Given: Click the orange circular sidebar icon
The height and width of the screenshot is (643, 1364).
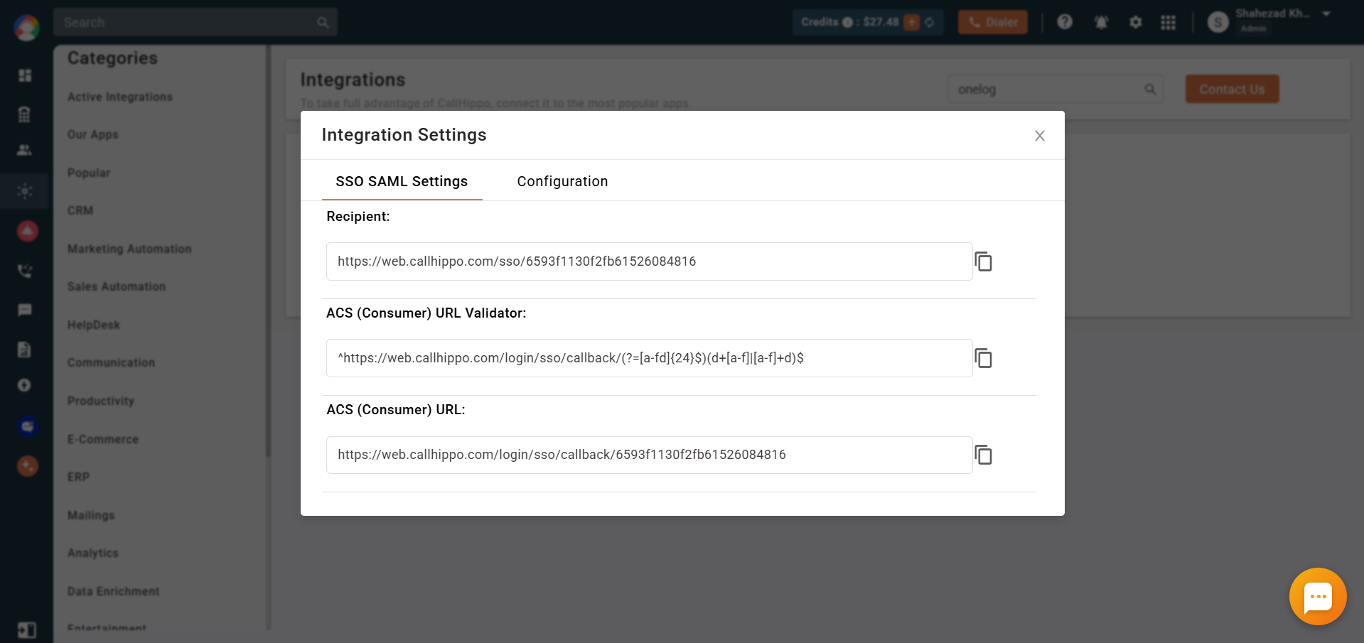Looking at the screenshot, I should coord(27,466).
